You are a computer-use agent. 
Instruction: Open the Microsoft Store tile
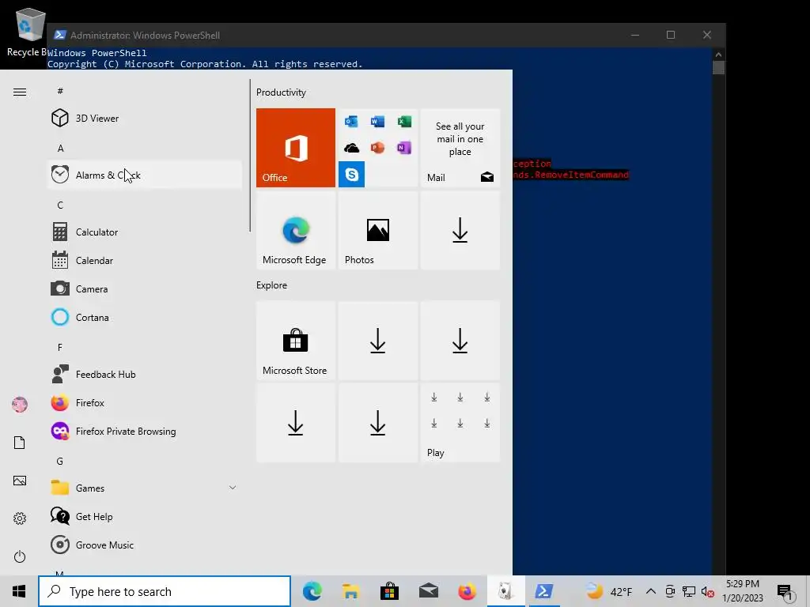click(x=296, y=341)
